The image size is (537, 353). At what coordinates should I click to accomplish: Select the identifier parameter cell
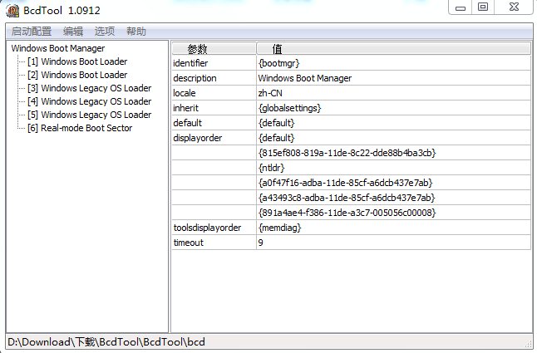click(x=214, y=63)
